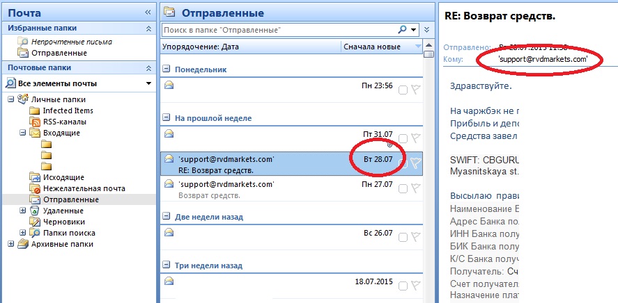Screen dimensions: 618x303
Task: Open the message dated Пт 31.07
Action: pyautogui.click(x=292, y=139)
